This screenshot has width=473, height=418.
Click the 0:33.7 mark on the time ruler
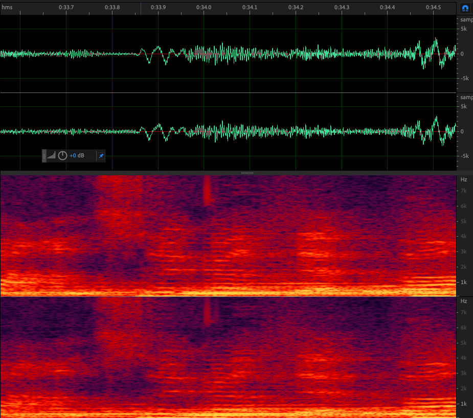(x=66, y=8)
